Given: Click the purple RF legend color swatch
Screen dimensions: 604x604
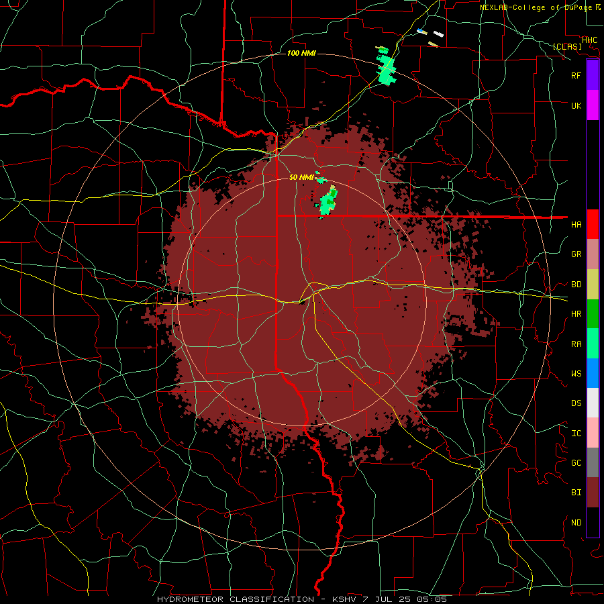Looking at the screenshot, I should 593,75.
